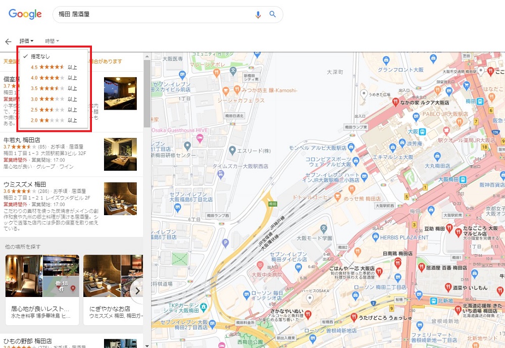Click the Osaka Guesthouse HIVE lodging icon
505x348 pixels.
point(199,139)
